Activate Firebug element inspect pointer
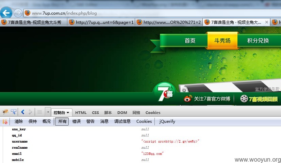Viewport: 281px width, 163px height. pyautogui.click(x=14, y=112)
